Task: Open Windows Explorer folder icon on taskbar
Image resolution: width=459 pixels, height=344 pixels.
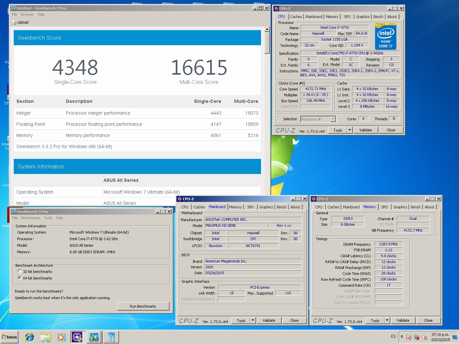Action: (46, 337)
